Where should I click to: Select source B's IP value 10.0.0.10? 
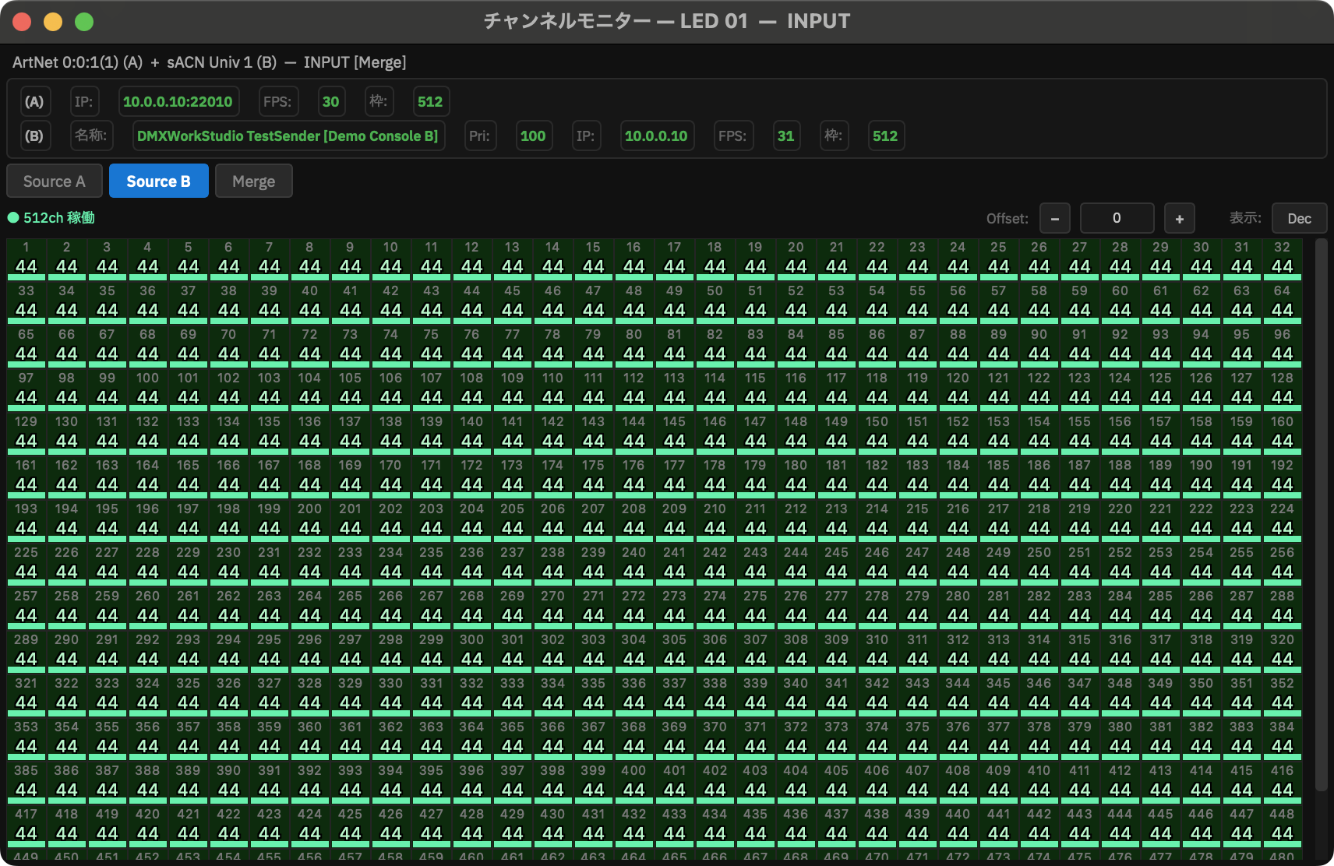(656, 136)
